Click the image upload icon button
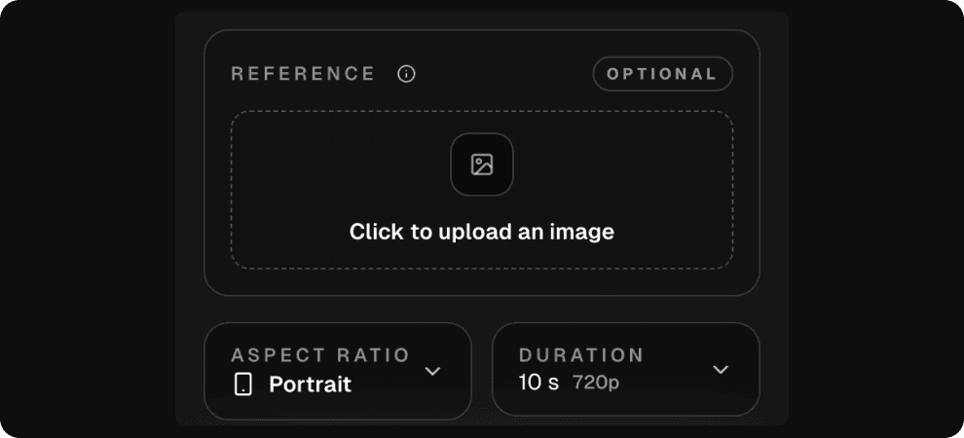 (482, 164)
